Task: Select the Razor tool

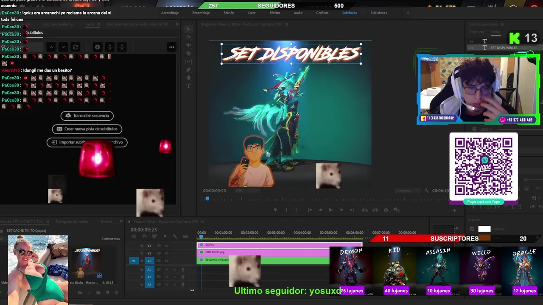Action: (x=189, y=53)
